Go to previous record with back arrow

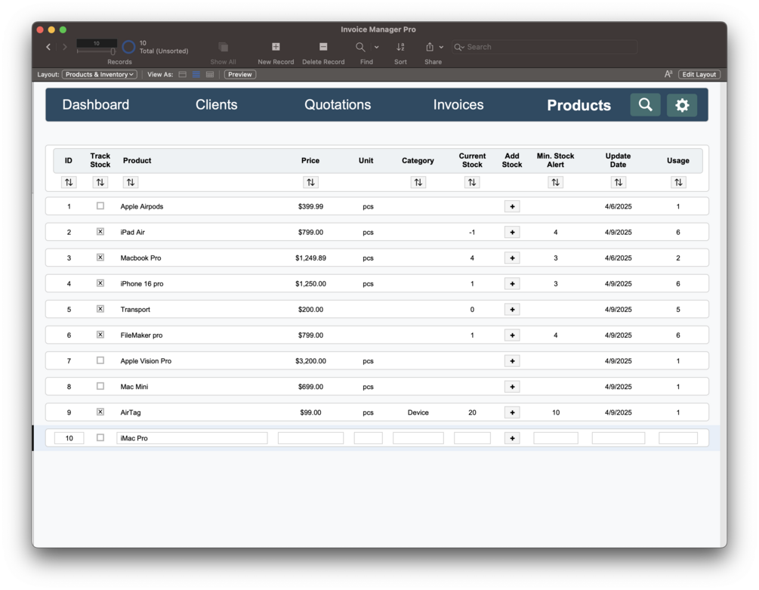click(x=48, y=47)
